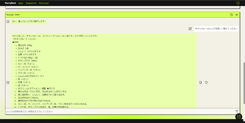Go to PartyRock home logo
Image resolution: width=245 pixels, height=123 pixels.
10,3
